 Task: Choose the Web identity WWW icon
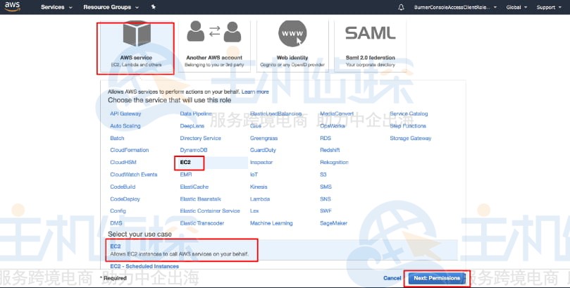tap(292, 34)
